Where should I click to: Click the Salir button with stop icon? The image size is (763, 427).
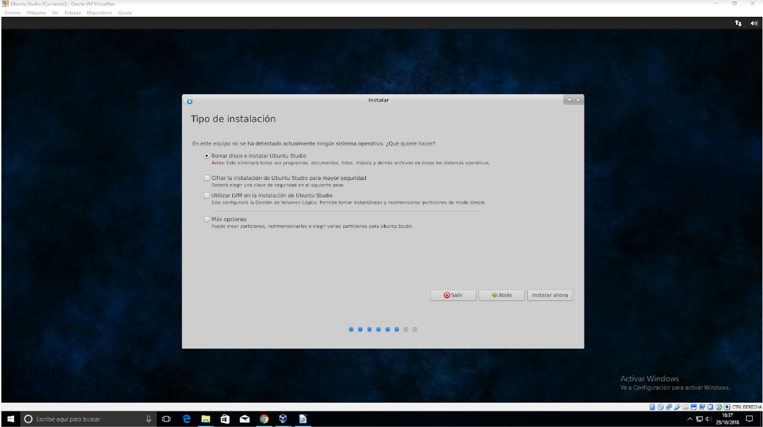[453, 295]
